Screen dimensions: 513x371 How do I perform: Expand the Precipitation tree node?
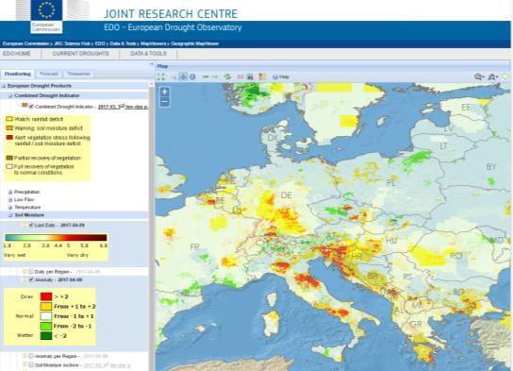point(10,192)
